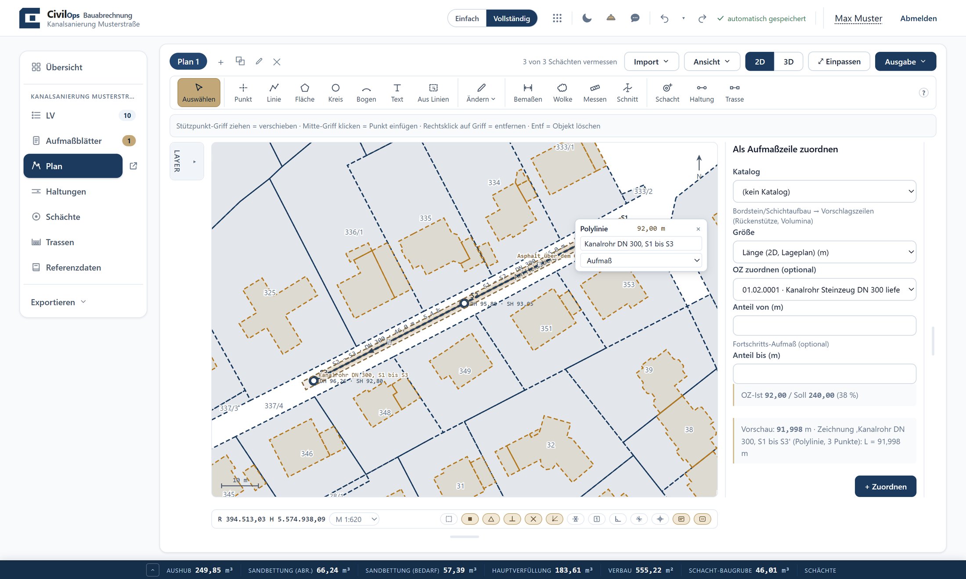Choose the Fläche polygon drawing tool
The height and width of the screenshot is (579, 966).
305,93
